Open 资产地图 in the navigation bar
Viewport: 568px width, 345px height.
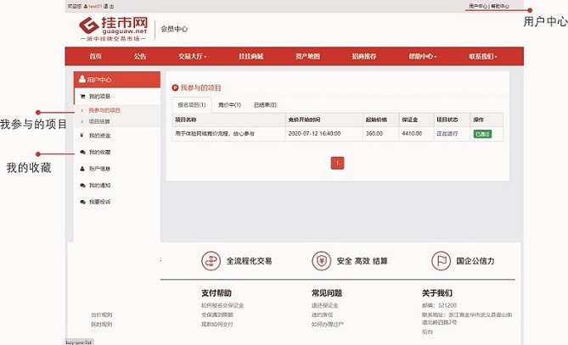coord(307,57)
